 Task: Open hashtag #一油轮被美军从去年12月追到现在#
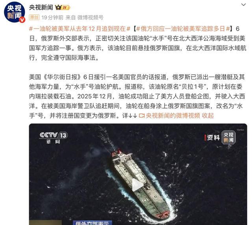coord(80,29)
